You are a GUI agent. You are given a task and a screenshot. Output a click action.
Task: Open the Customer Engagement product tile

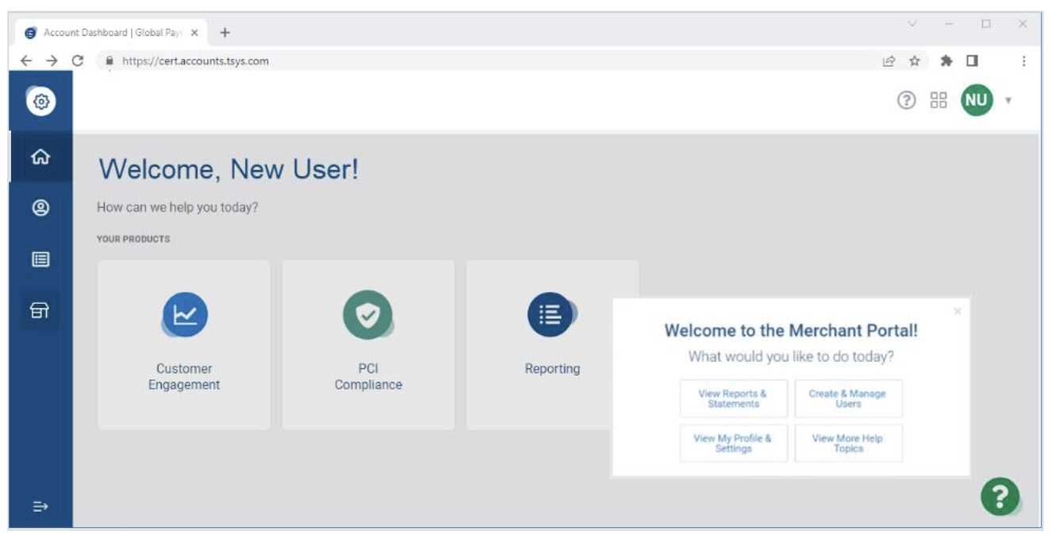click(x=184, y=345)
